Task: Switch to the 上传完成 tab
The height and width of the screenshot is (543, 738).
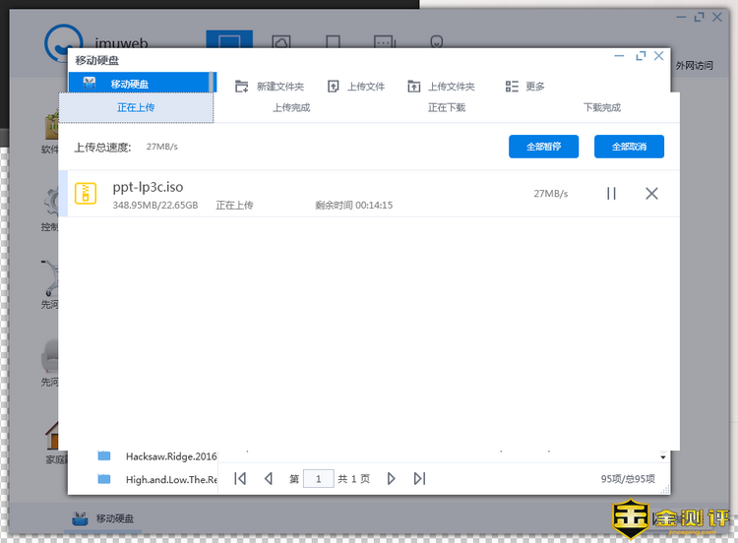Action: pyautogui.click(x=291, y=107)
